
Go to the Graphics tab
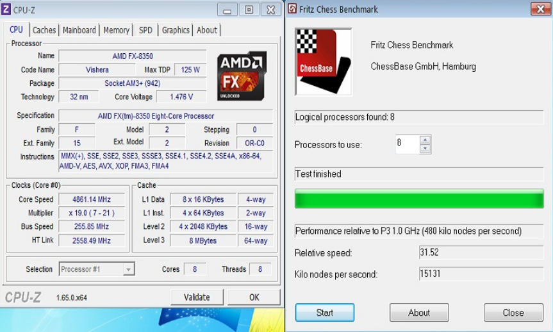tap(176, 30)
